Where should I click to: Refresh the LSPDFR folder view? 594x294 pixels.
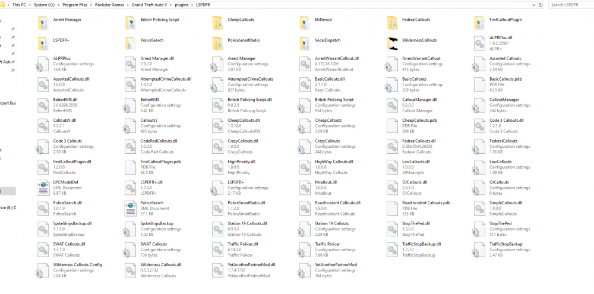click(x=541, y=5)
